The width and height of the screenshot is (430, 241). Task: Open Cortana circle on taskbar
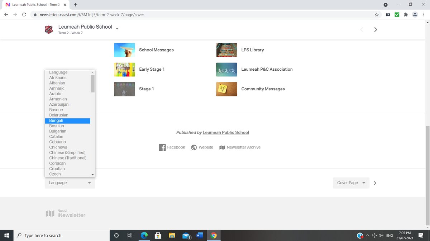[x=116, y=236]
